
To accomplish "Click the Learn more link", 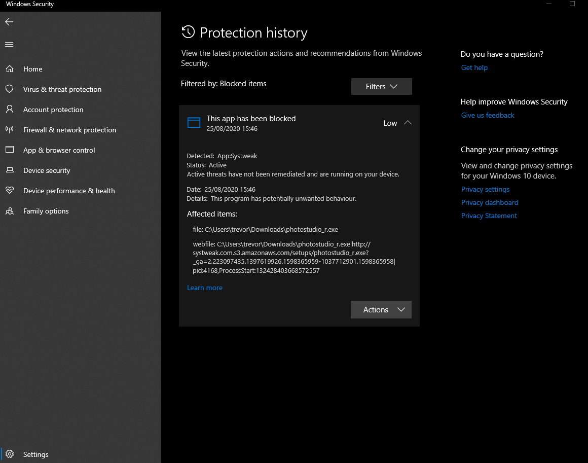I will click(x=205, y=288).
